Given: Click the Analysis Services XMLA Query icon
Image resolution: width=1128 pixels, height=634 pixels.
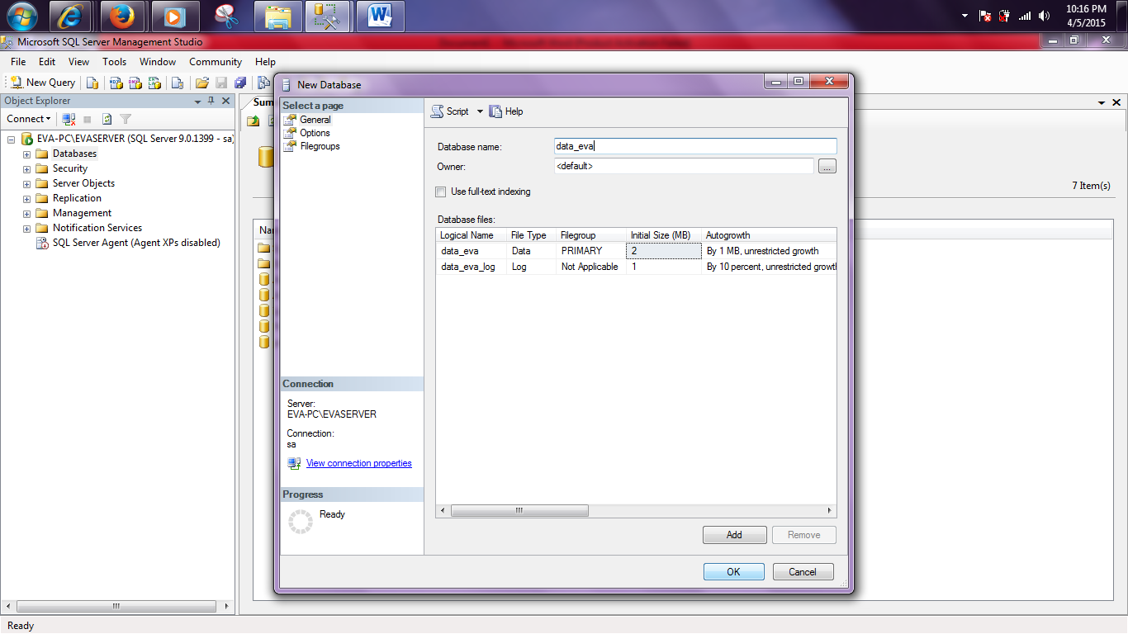Looking at the screenshot, I should 154,83.
